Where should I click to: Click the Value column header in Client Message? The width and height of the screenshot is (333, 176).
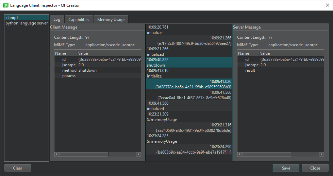[x=83, y=53]
